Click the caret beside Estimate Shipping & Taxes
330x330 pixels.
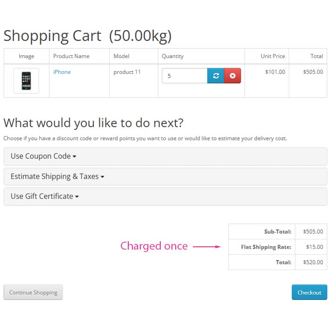click(x=103, y=177)
